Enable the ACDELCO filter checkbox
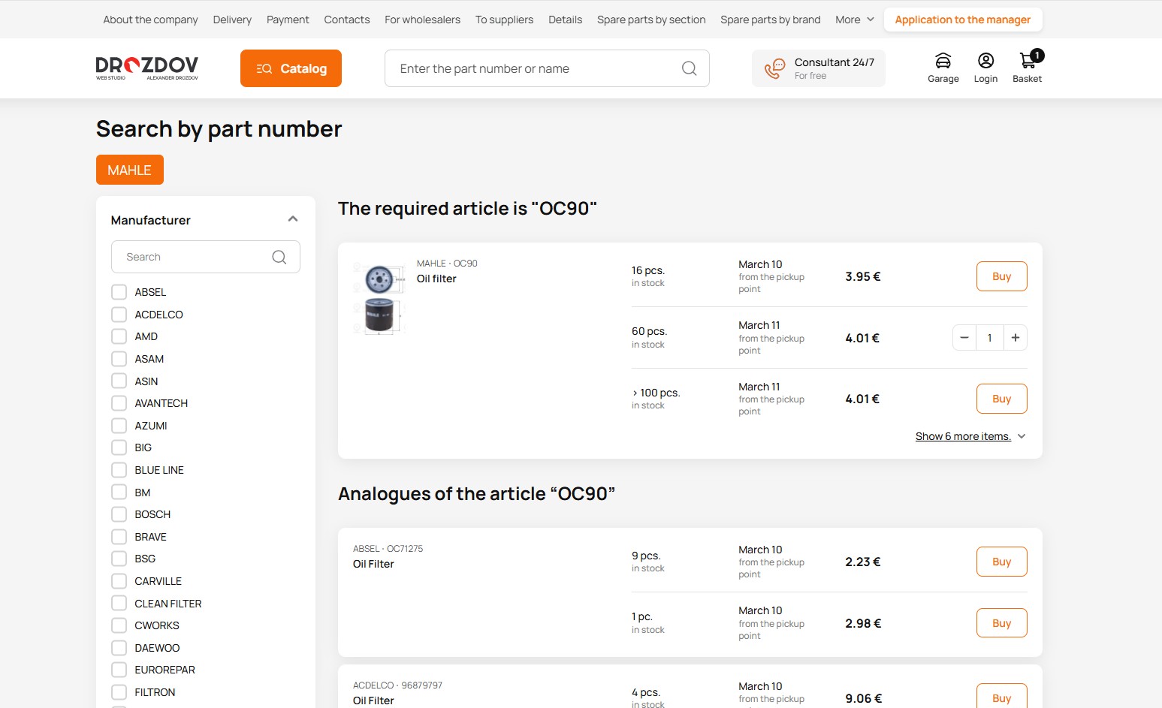The image size is (1162, 708). point(119,315)
